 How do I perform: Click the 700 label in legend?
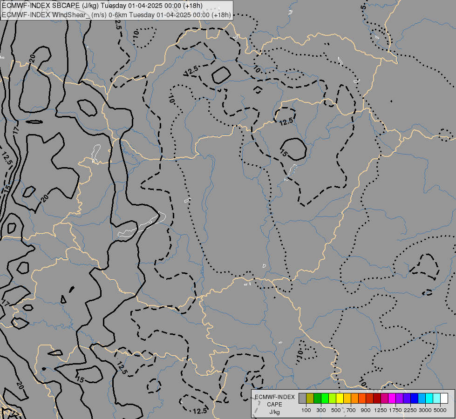click(351, 410)
